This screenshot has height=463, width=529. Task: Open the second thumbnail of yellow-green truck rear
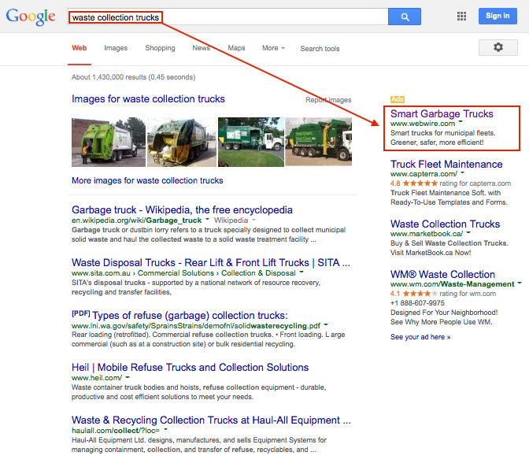click(x=182, y=142)
